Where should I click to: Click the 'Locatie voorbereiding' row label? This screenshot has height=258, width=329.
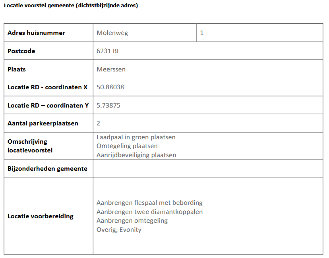pos(41,216)
